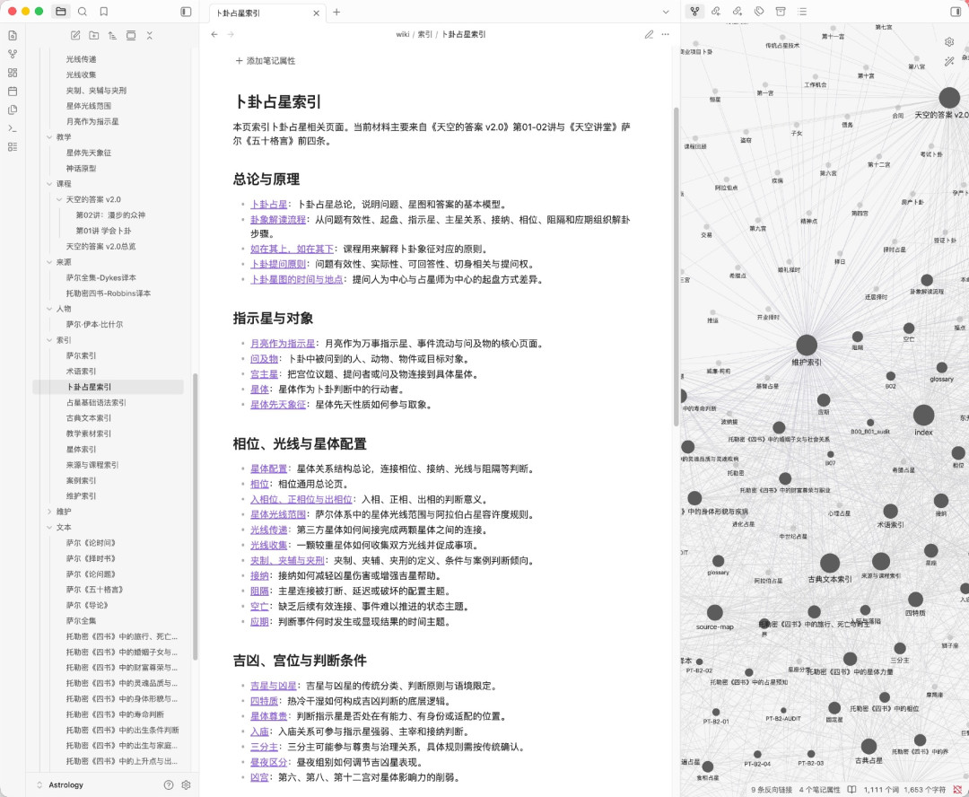Click the editor vertical scrollbar
This screenshot has height=797, width=969.
point(677,266)
